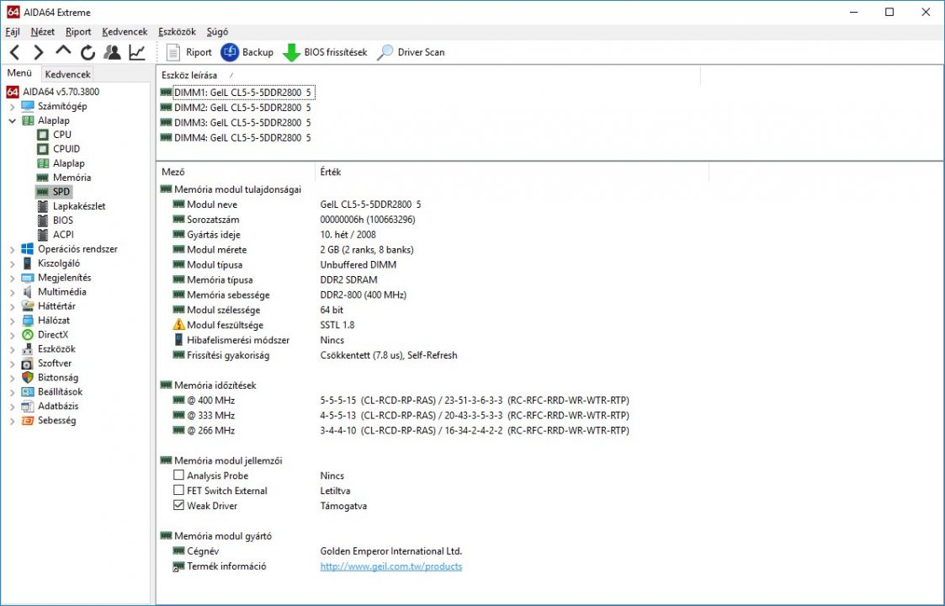This screenshot has height=606, width=945.
Task: Collapse the Alaplap tree node
Action: 12,120
